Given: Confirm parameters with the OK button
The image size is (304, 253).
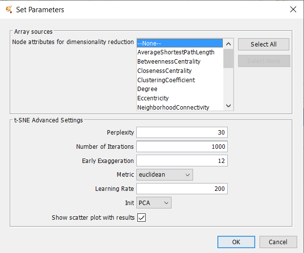Looking at the screenshot, I should 236,242.
